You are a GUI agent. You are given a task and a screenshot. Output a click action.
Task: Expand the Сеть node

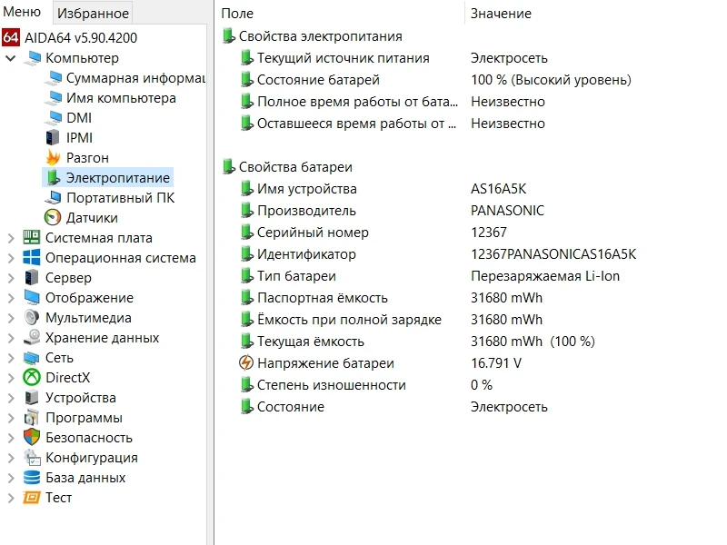[x=11, y=357]
